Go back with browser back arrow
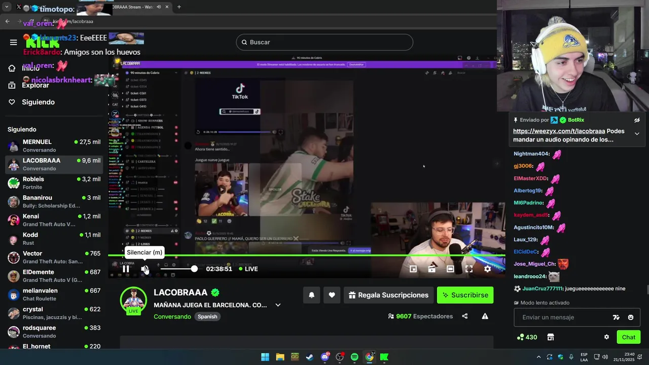This screenshot has width=649, height=365. pyautogui.click(x=7, y=21)
